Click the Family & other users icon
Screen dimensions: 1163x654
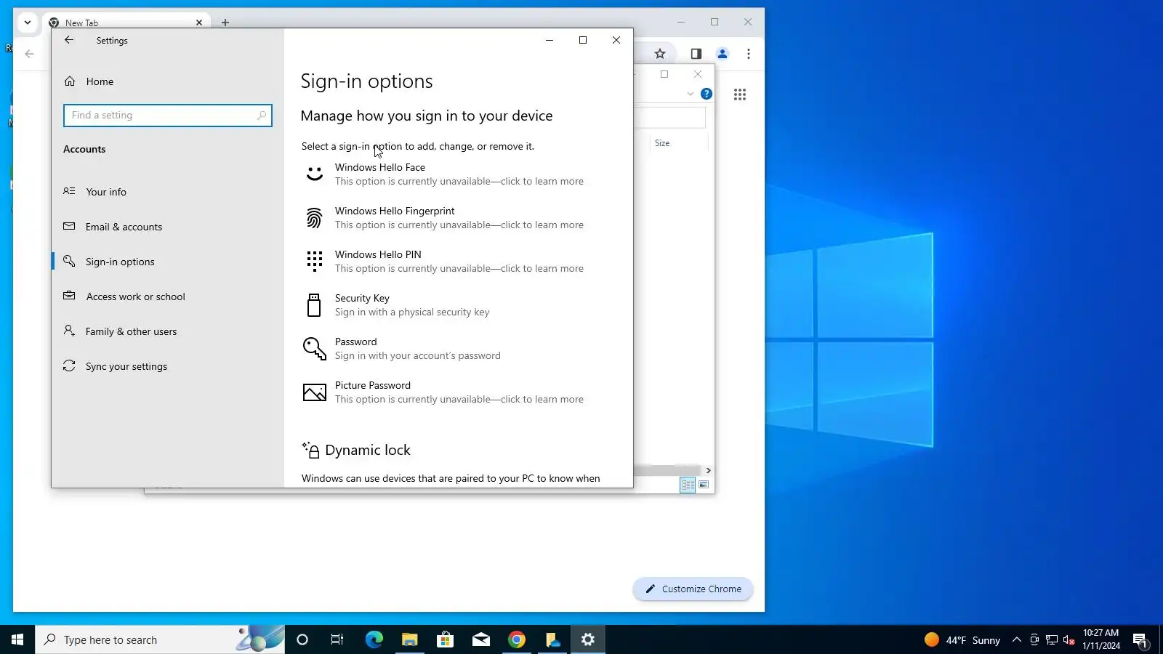69,331
